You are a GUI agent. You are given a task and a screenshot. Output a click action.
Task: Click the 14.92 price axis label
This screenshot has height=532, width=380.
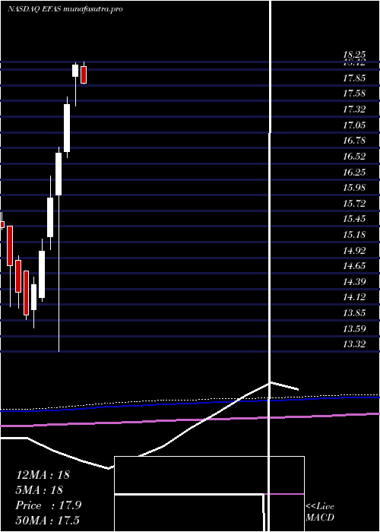[x=354, y=251]
